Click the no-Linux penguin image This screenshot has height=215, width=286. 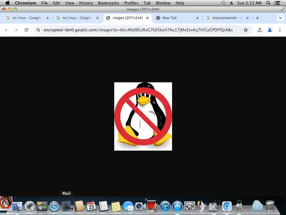143,116
